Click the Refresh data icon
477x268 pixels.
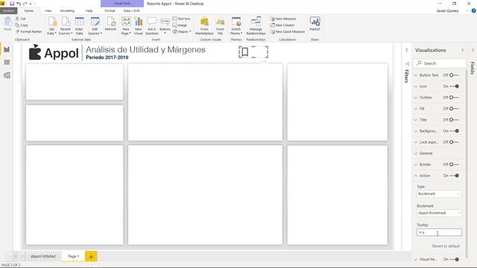(111, 22)
